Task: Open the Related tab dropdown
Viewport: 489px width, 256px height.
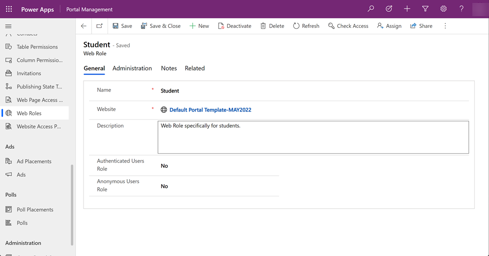Action: point(195,69)
